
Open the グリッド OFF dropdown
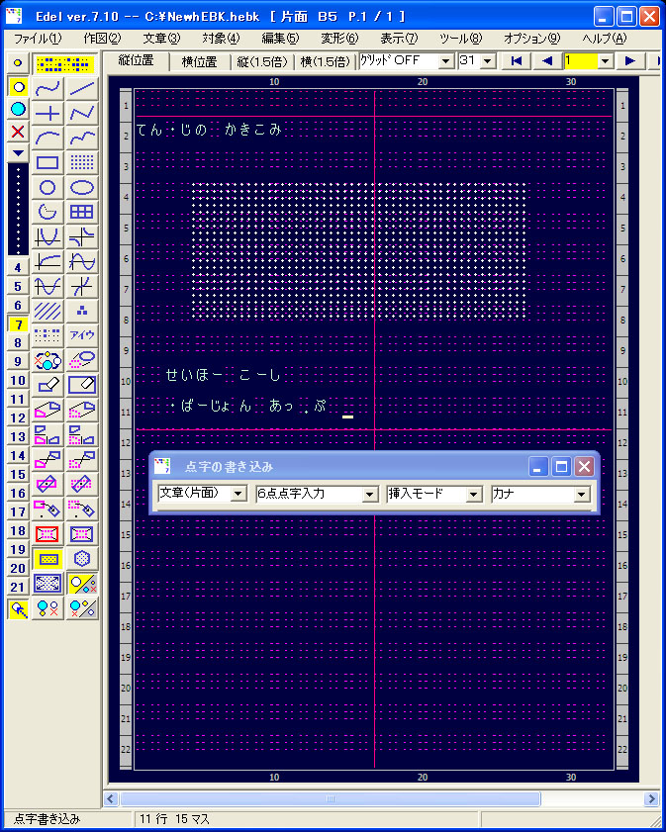click(x=445, y=61)
